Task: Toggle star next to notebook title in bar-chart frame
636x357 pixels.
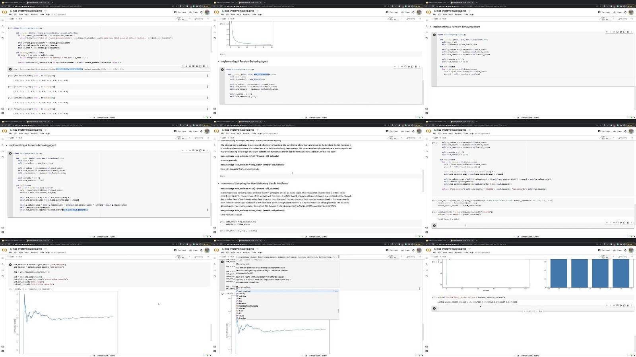Action: click(x=469, y=249)
